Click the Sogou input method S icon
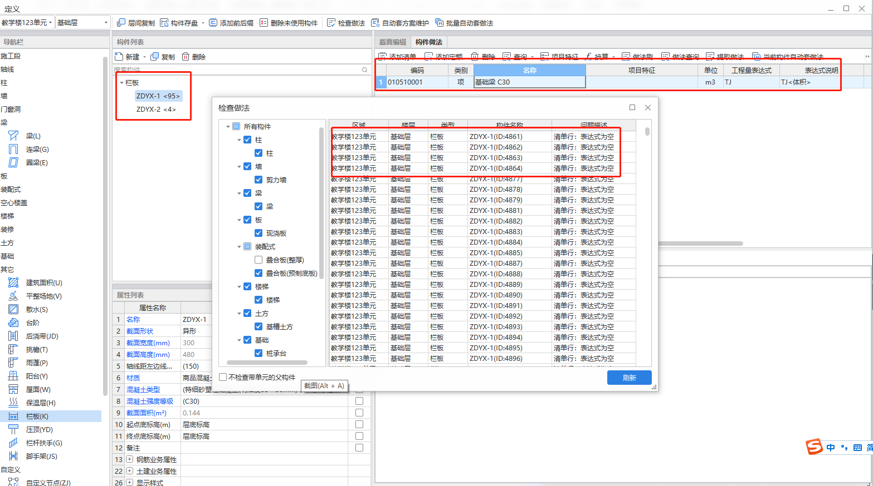The height and width of the screenshot is (486, 873). pyautogui.click(x=815, y=447)
